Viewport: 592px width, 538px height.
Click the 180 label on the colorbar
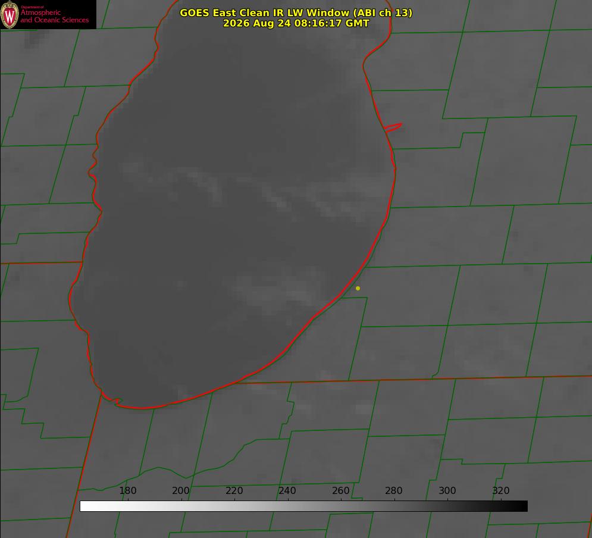(127, 490)
